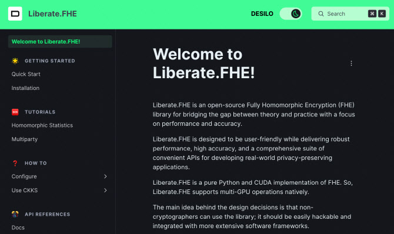Click the Liberate.FHE logo icon
The height and width of the screenshot is (234, 394).
(x=15, y=14)
